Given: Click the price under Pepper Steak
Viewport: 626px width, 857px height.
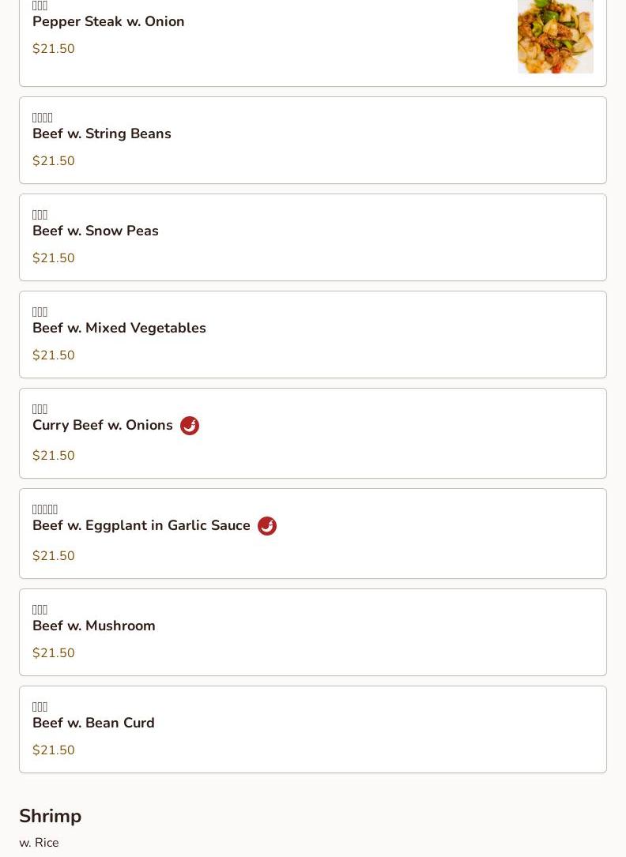Looking at the screenshot, I should [54, 49].
